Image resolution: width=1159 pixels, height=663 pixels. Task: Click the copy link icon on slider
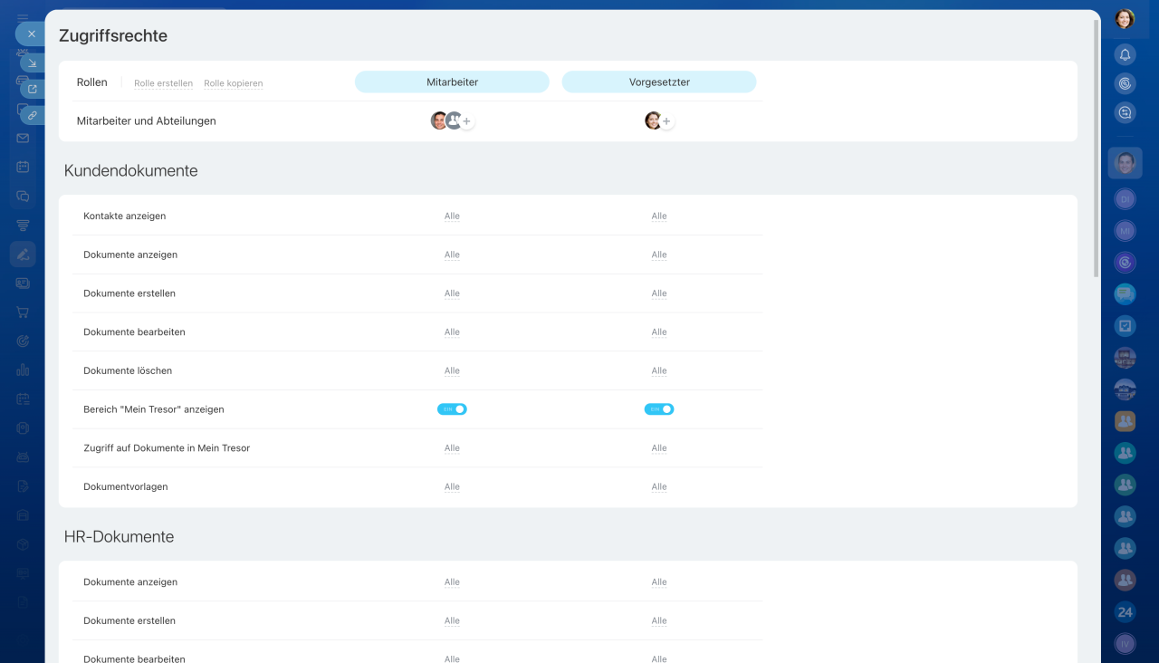coord(33,115)
